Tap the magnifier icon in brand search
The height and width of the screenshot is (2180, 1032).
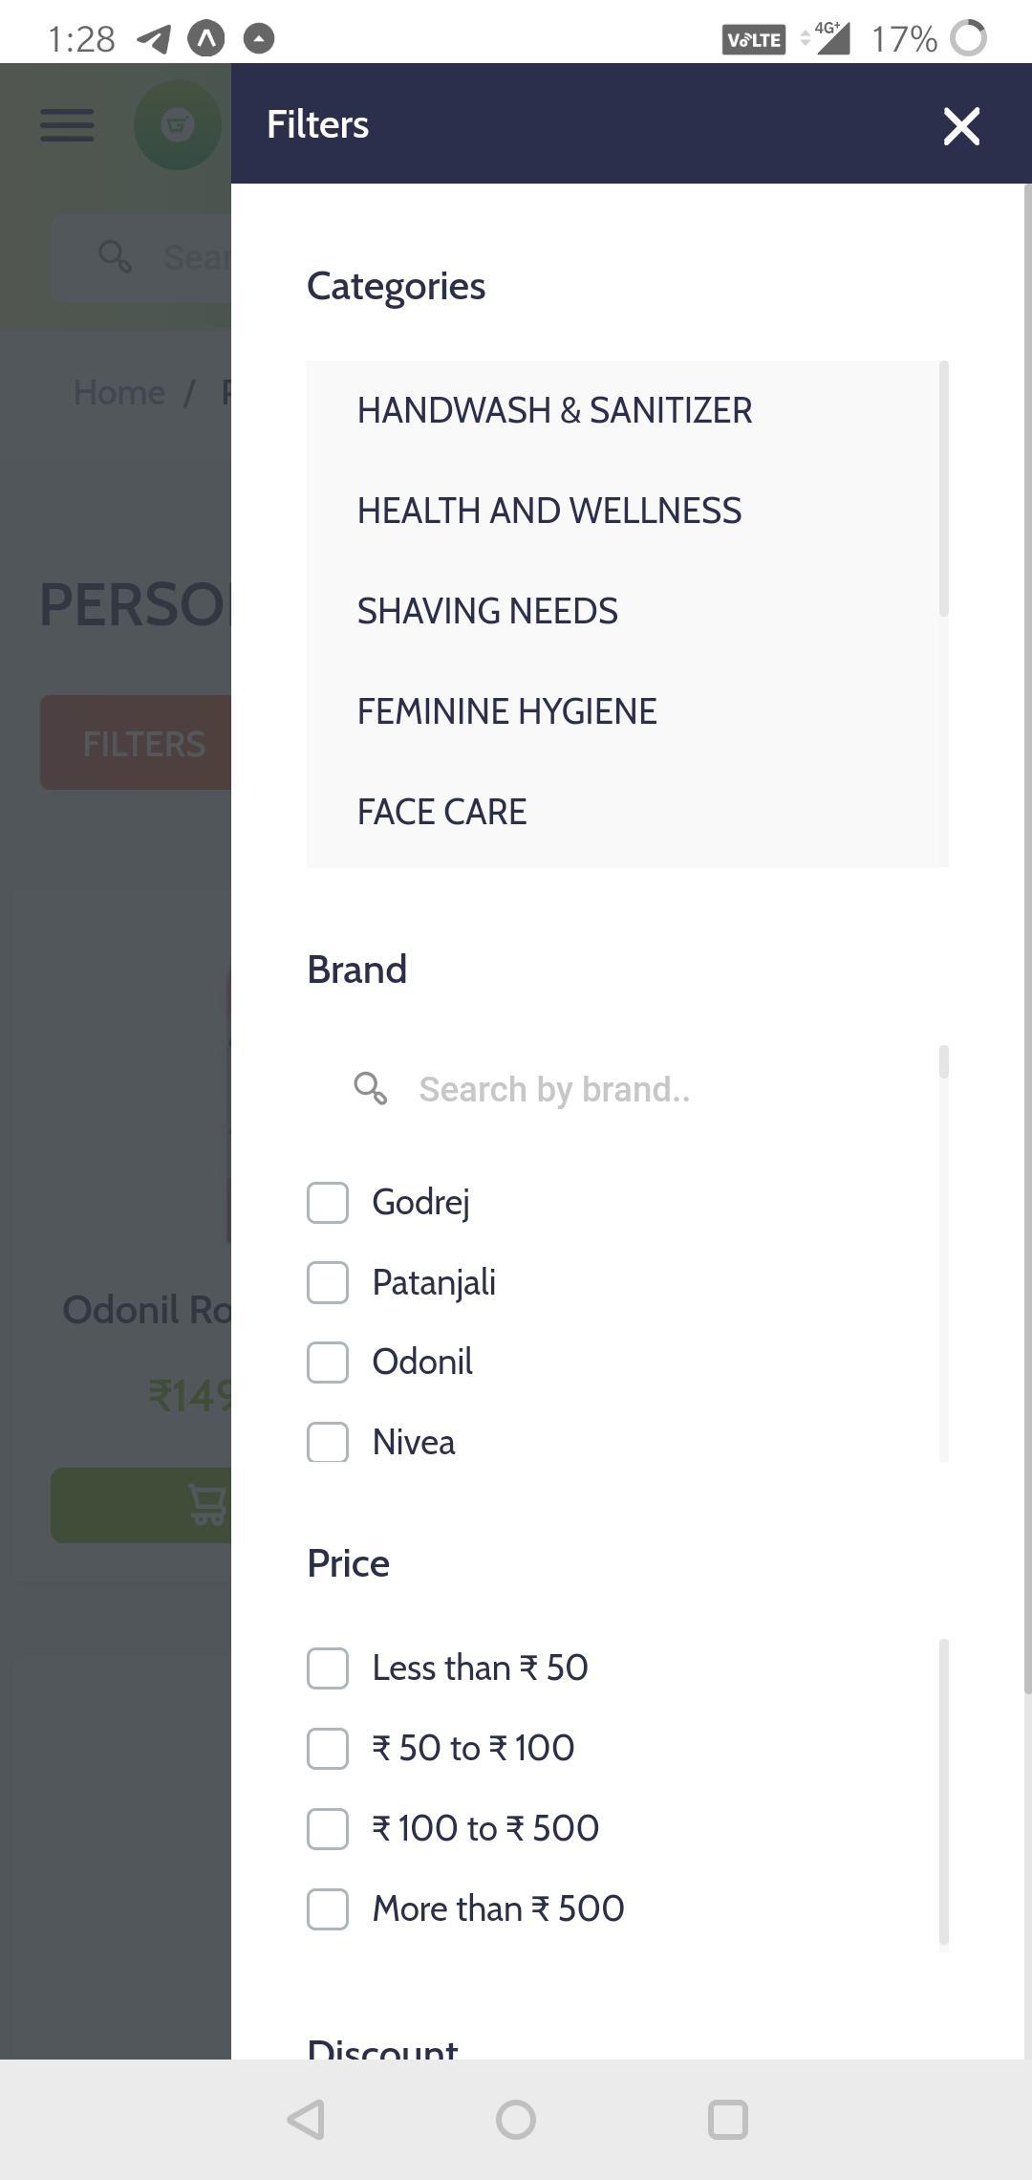pyautogui.click(x=370, y=1088)
